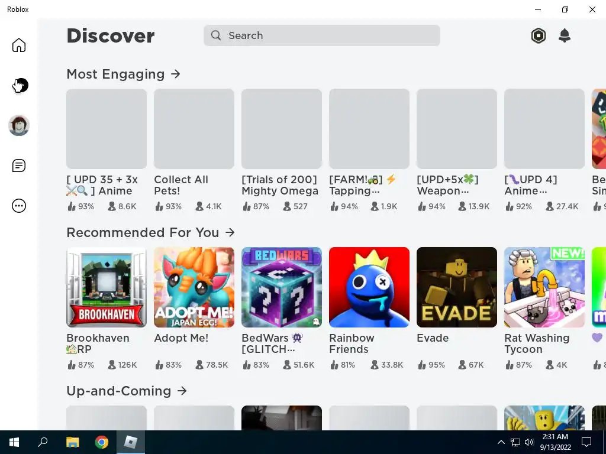
Task: Open the notifications bell icon
Action: (x=565, y=35)
